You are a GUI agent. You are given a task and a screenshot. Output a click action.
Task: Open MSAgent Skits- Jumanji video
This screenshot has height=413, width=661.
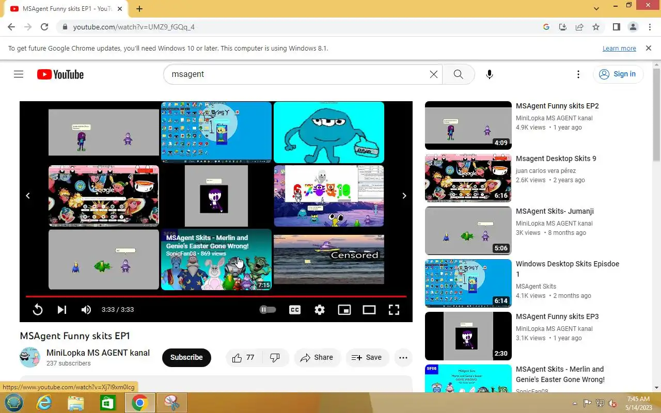[555, 211]
